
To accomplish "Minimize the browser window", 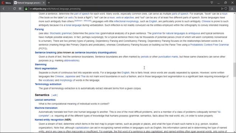I will pyautogui.click(x=219, y=3).
